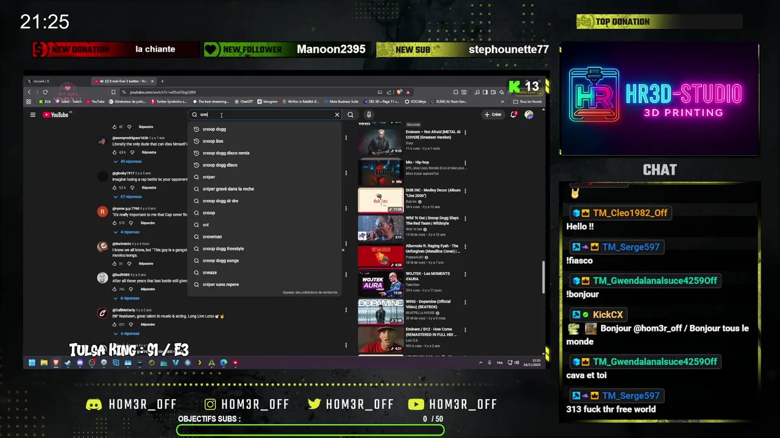Open the YouTube account avatar menu
Screen dimensions: 780x438
click(529, 114)
